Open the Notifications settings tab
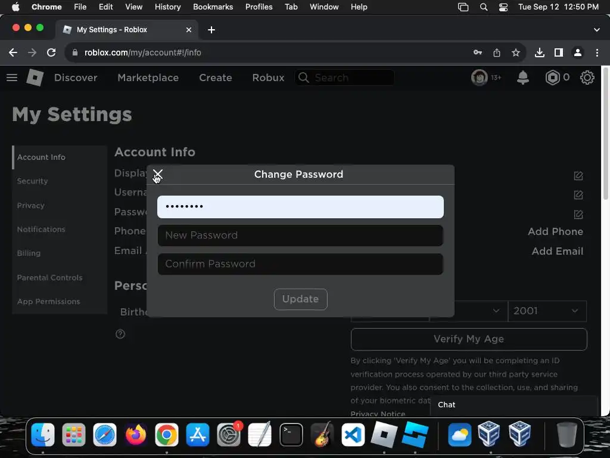This screenshot has width=610, height=458. [x=60, y=230]
